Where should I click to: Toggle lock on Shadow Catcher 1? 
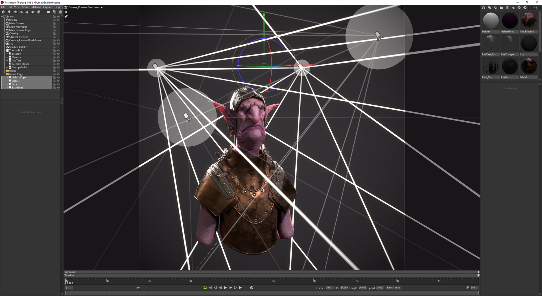(x=54, y=47)
